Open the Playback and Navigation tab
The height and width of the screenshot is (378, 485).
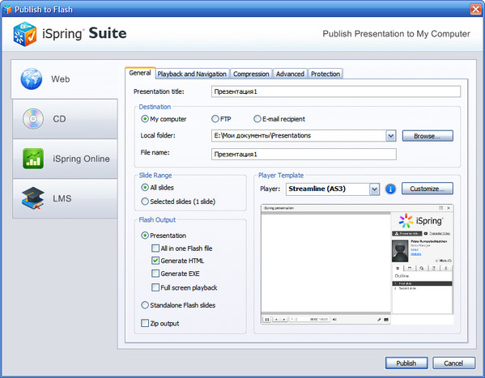[192, 74]
